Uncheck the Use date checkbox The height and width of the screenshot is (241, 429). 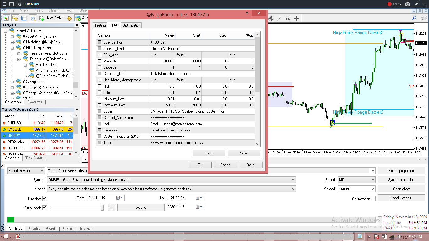point(45,199)
